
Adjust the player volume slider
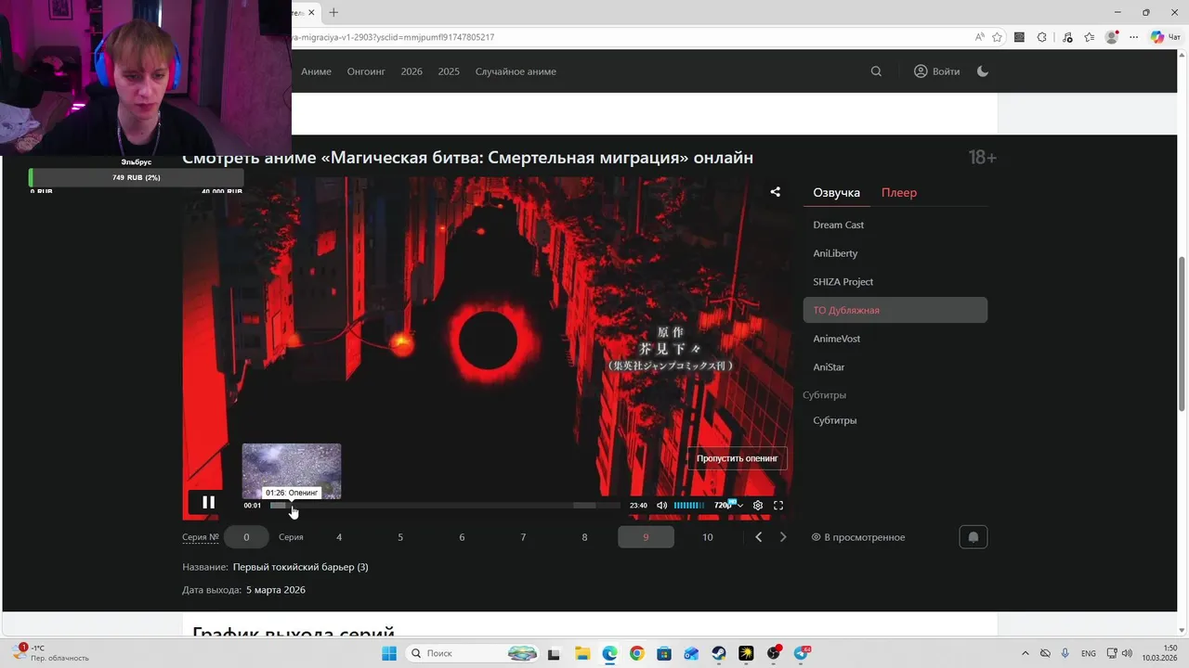tap(688, 506)
